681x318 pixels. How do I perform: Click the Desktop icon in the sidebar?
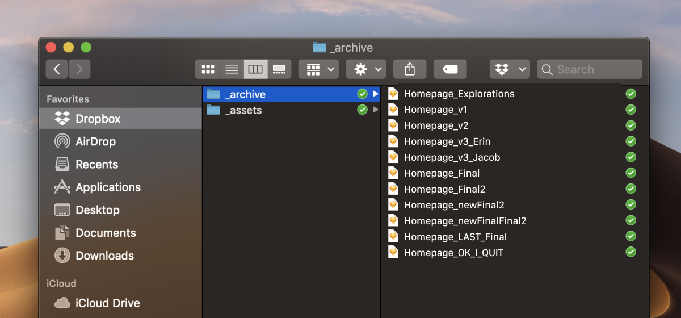pyautogui.click(x=62, y=210)
